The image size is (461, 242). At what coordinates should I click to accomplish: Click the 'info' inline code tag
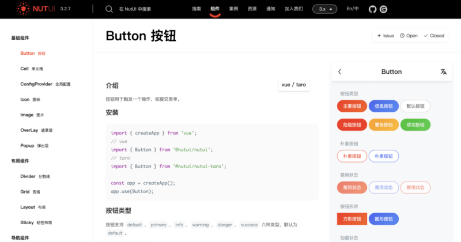pos(179,225)
